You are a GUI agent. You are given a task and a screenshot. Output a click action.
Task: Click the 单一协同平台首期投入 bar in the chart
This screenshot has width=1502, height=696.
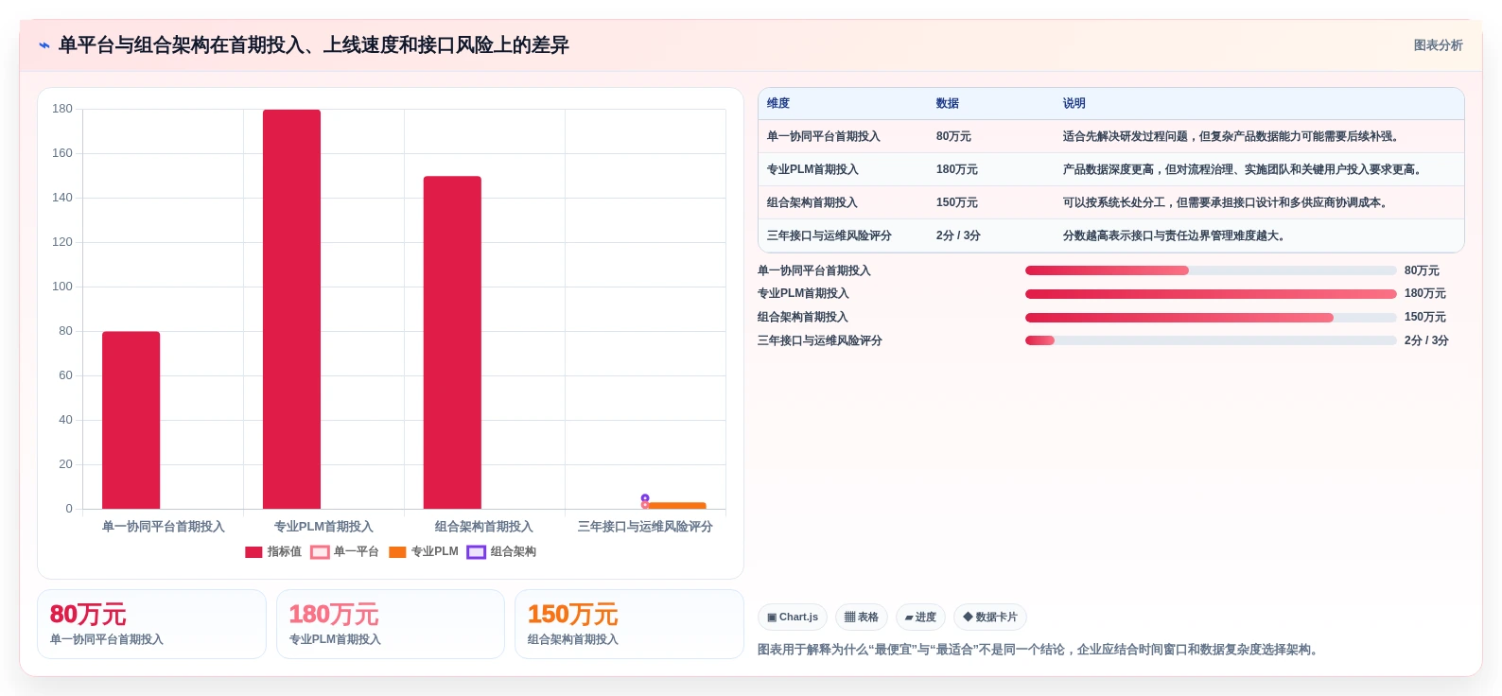point(131,420)
